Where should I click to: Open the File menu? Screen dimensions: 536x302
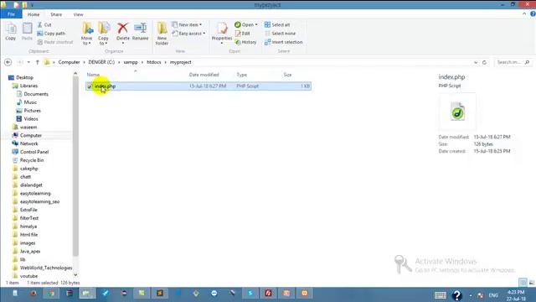[x=11, y=14]
